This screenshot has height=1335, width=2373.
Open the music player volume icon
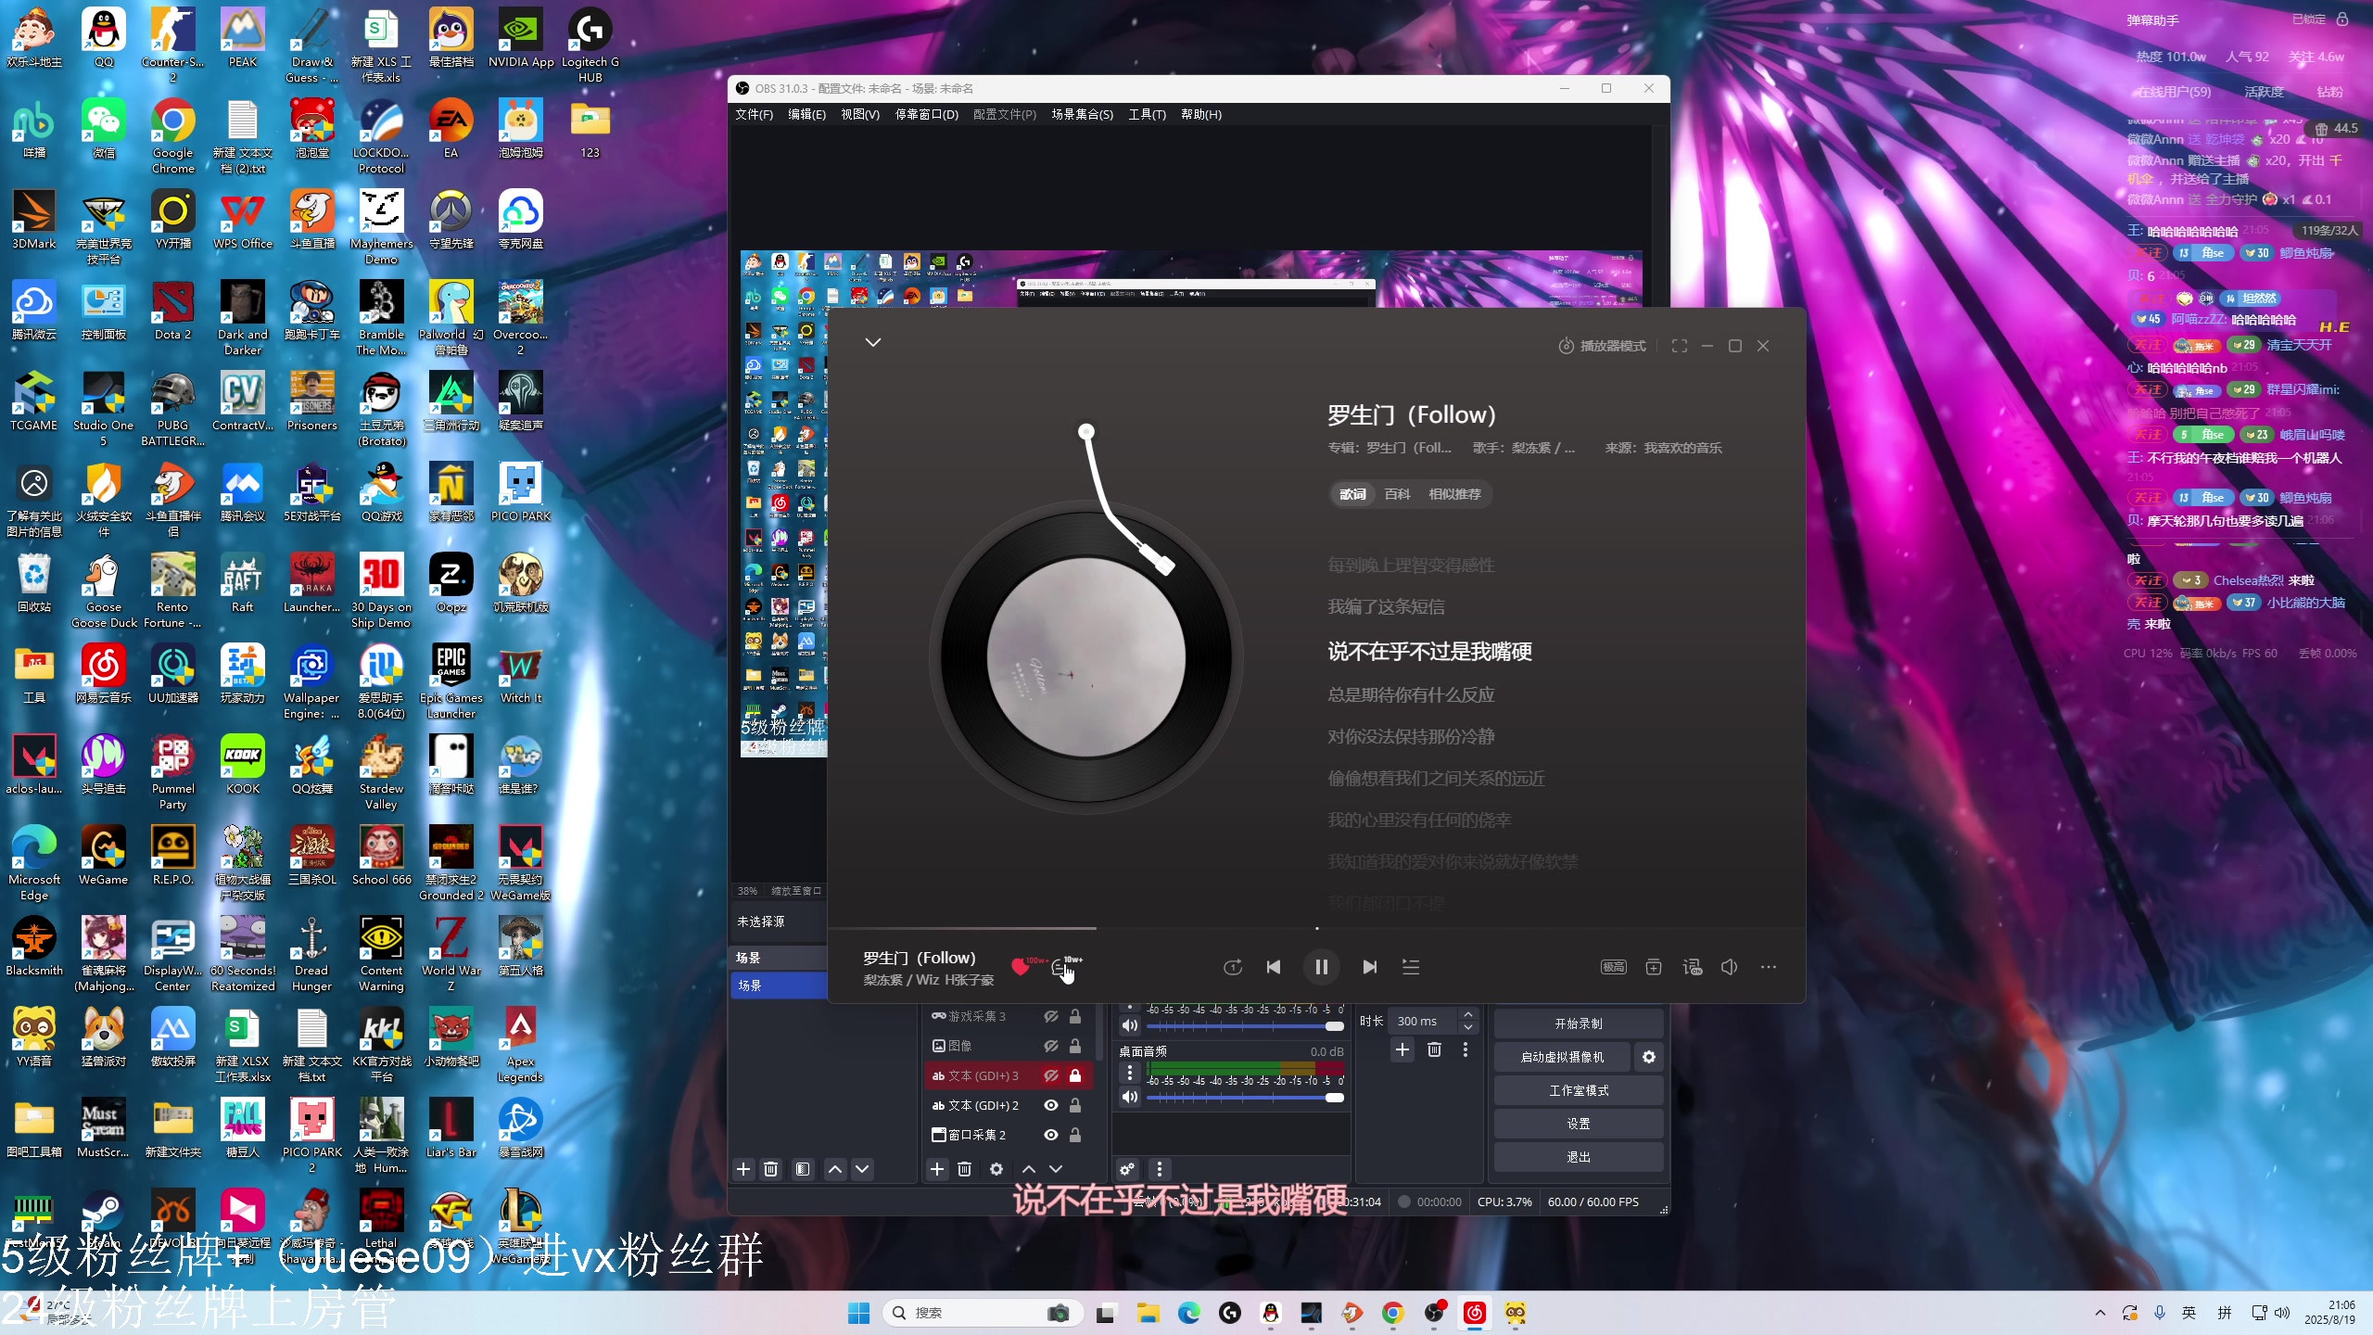(1730, 967)
